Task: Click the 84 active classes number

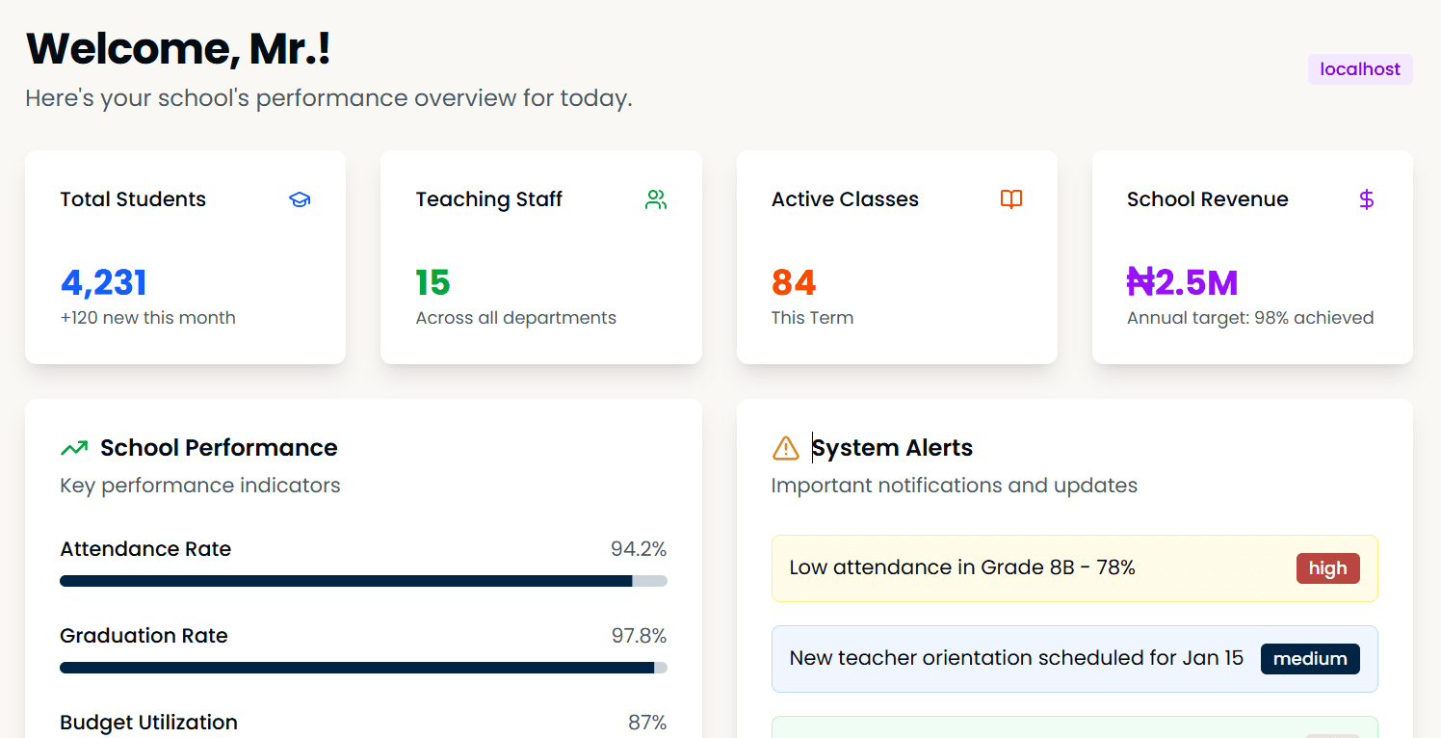Action: point(794,283)
